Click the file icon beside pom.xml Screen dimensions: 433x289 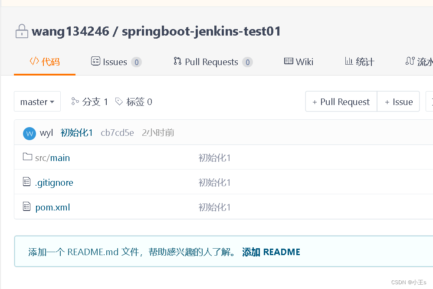pyautogui.click(x=26, y=207)
